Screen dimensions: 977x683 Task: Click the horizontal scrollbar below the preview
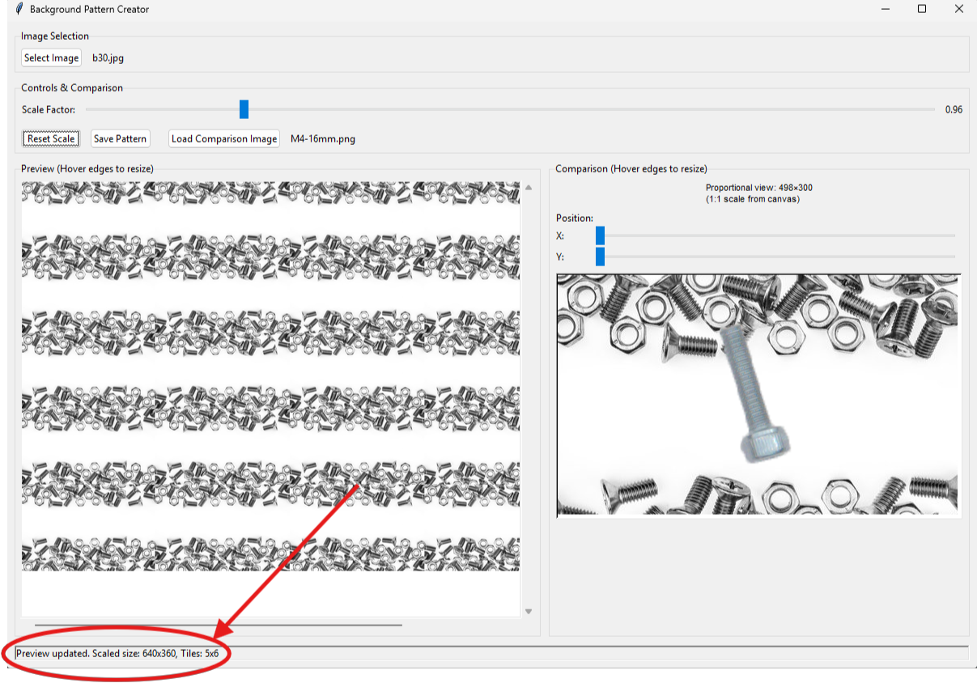coord(218,625)
